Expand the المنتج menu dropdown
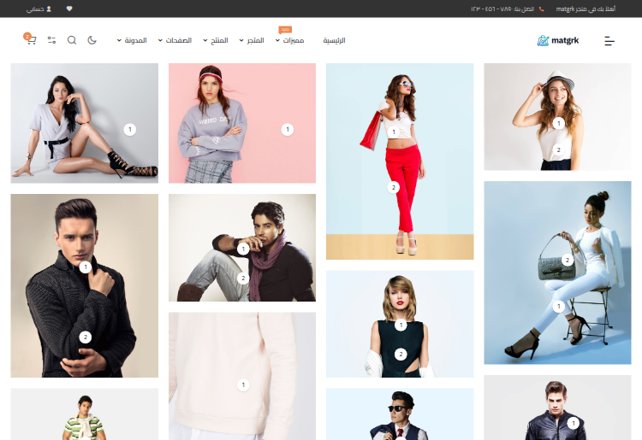642x440 pixels. (216, 40)
